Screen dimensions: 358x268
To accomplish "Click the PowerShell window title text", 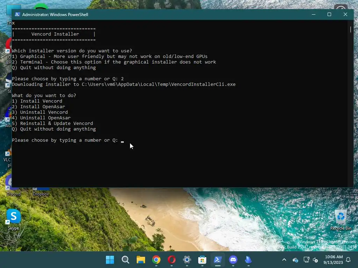I will coord(55,15).
